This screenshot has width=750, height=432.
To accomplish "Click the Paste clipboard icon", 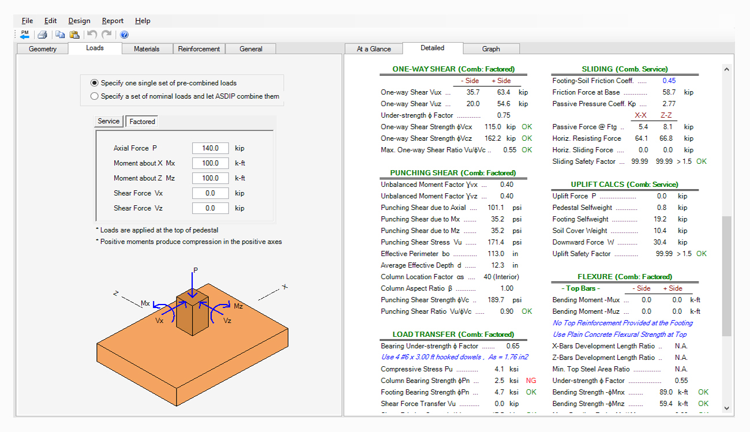I will pyautogui.click(x=74, y=35).
